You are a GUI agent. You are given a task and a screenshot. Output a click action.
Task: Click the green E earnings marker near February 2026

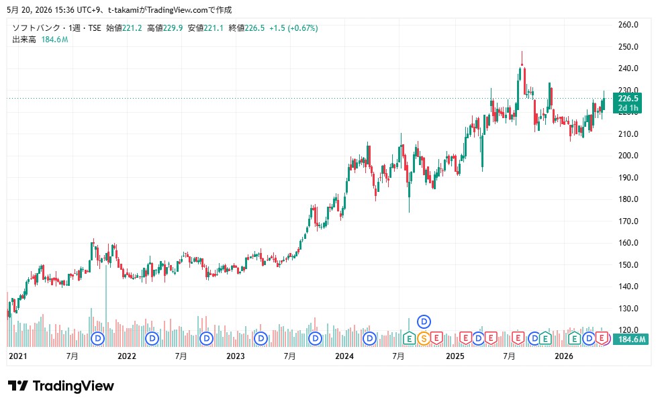coord(574,338)
